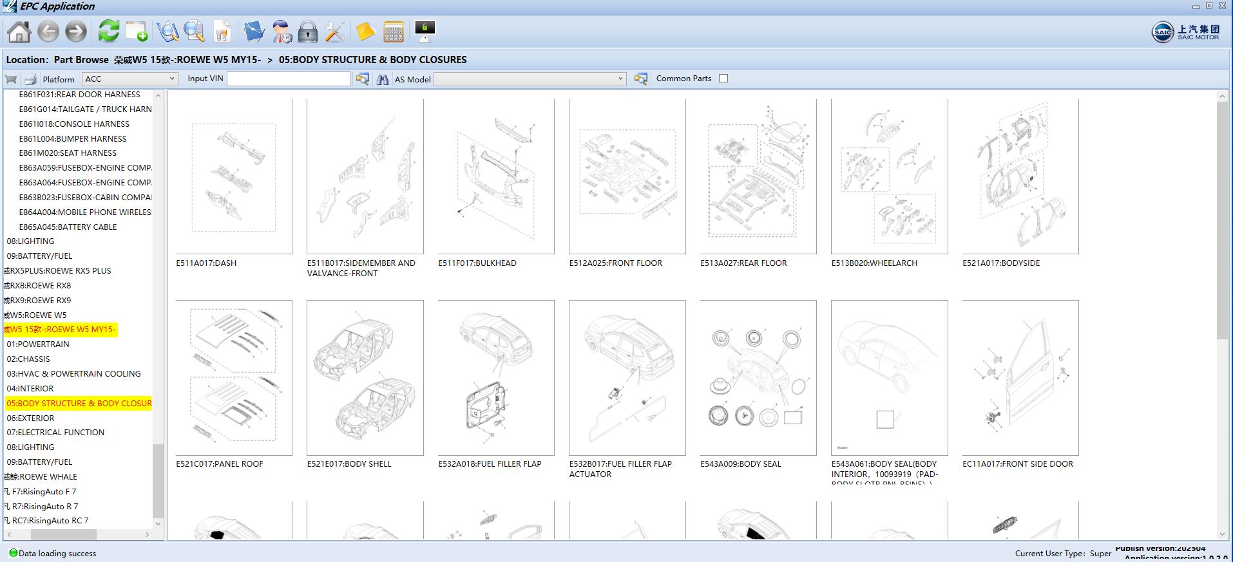Go to the Home page icon
This screenshot has width=1233, height=562.
[x=19, y=32]
